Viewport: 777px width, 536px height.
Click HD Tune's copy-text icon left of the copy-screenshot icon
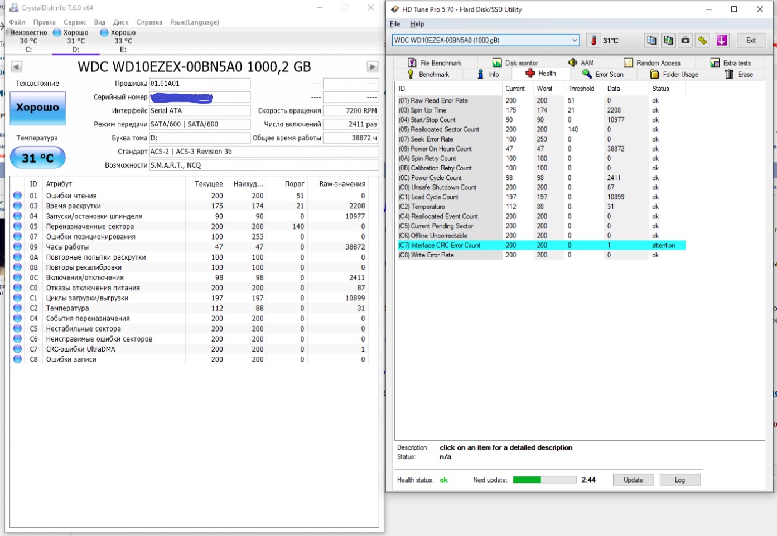[651, 40]
